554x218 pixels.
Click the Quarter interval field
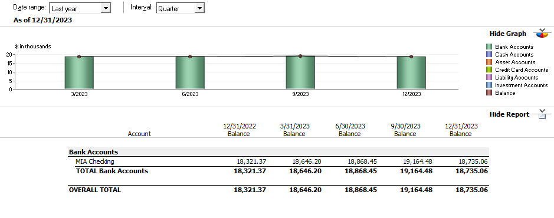tap(176, 8)
